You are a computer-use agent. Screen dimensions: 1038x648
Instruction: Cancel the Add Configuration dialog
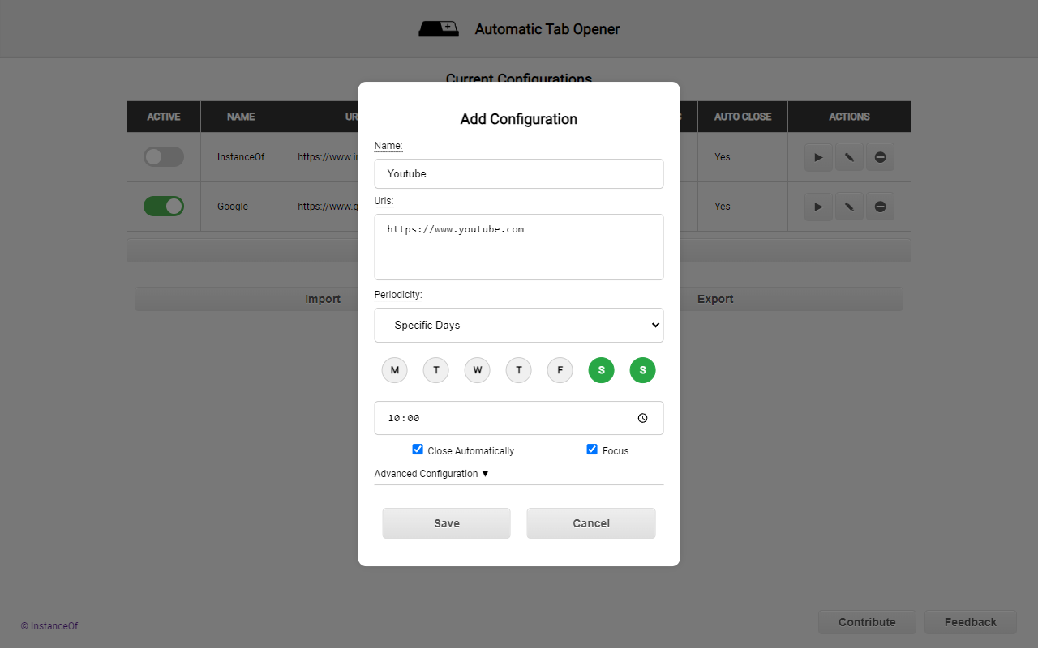[x=591, y=523]
